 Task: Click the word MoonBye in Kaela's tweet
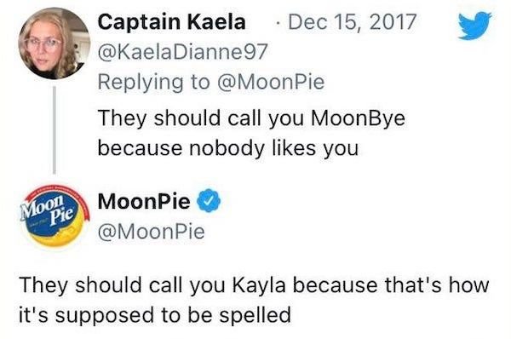click(358, 118)
